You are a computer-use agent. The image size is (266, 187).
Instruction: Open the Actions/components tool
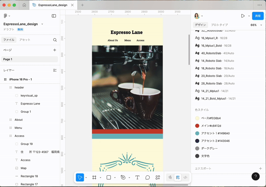point(158,177)
